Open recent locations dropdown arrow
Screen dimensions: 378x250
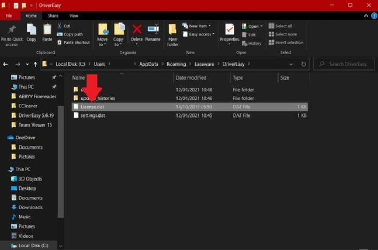[x=27, y=64]
